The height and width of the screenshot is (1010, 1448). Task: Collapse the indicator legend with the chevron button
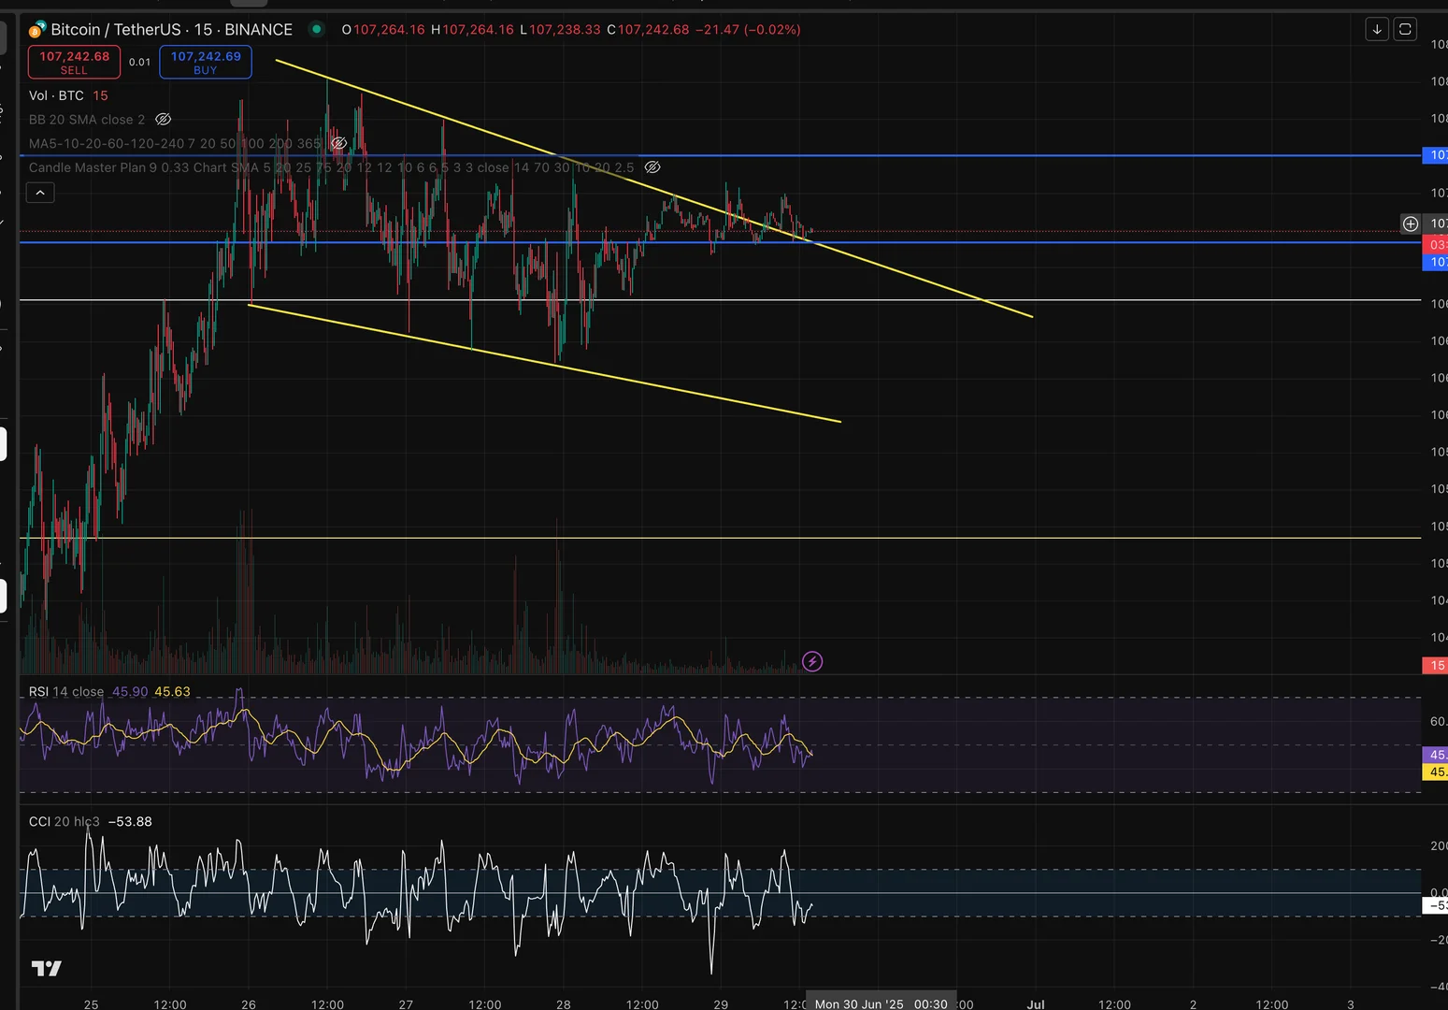(40, 193)
